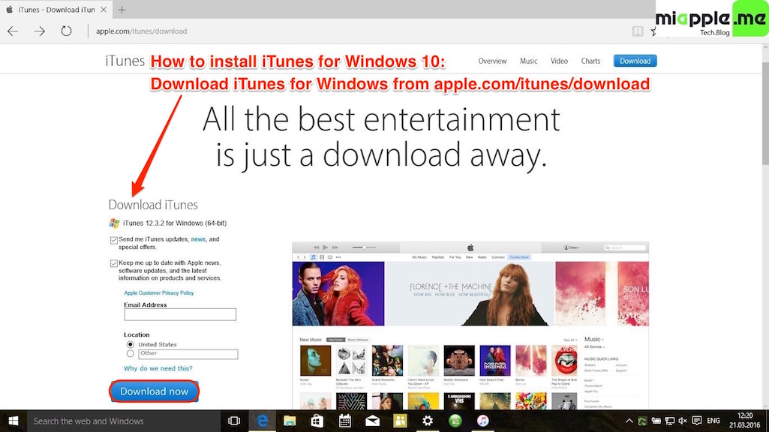
Task: Click the power tray icon
Action: click(656, 421)
